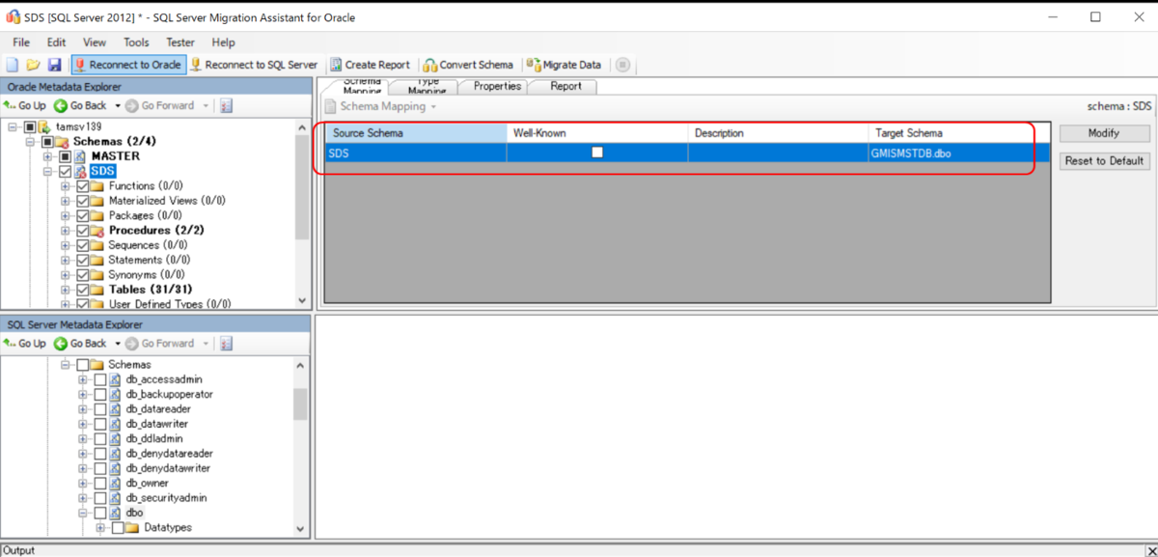Toggle the Tables (31/31) checkbox
This screenshot has width=1158, height=557.
coord(83,290)
